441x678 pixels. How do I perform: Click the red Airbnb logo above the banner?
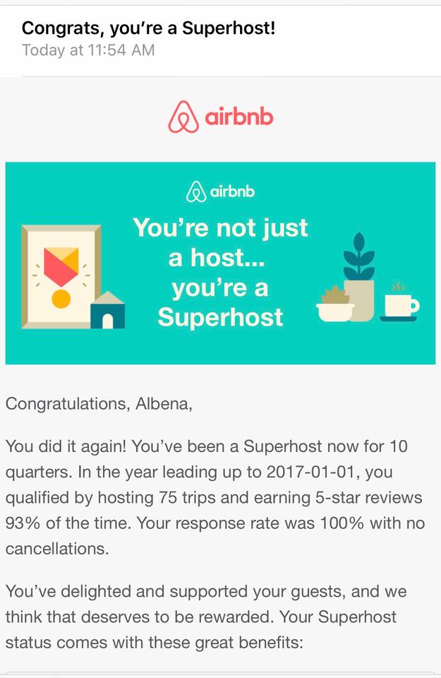[x=220, y=117]
